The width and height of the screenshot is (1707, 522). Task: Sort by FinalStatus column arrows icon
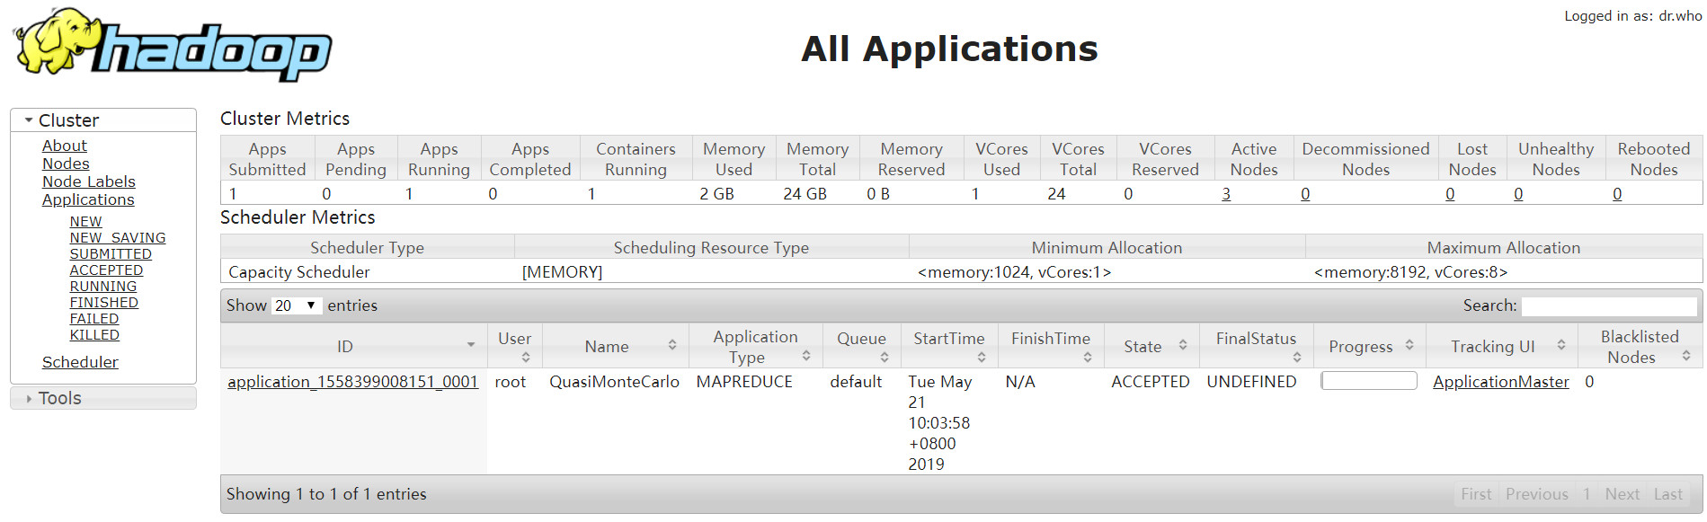1297,357
